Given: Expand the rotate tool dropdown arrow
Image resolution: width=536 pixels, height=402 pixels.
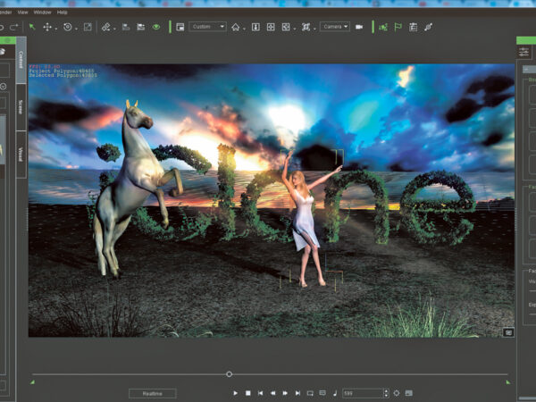Looking at the screenshot, I should [x=76, y=27].
